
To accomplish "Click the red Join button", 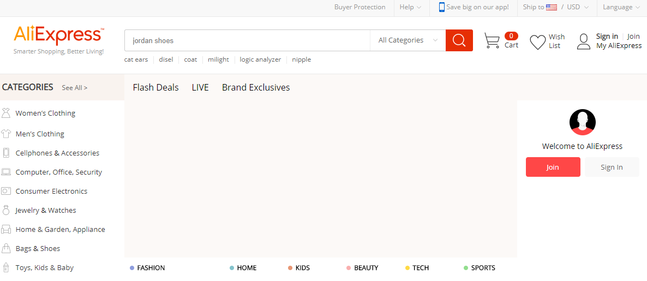I will [553, 167].
